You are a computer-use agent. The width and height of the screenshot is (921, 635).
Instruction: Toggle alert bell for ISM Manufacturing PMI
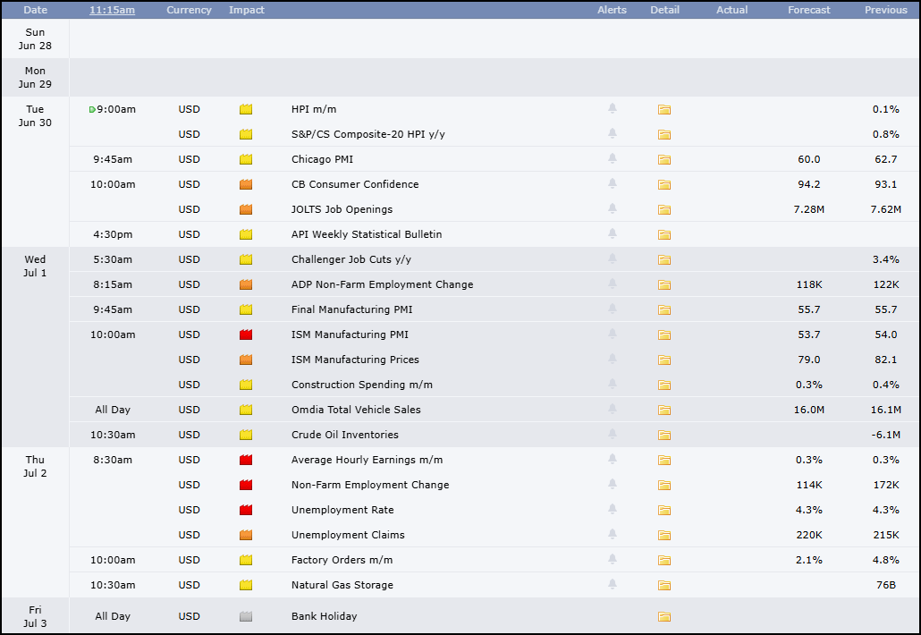click(612, 334)
